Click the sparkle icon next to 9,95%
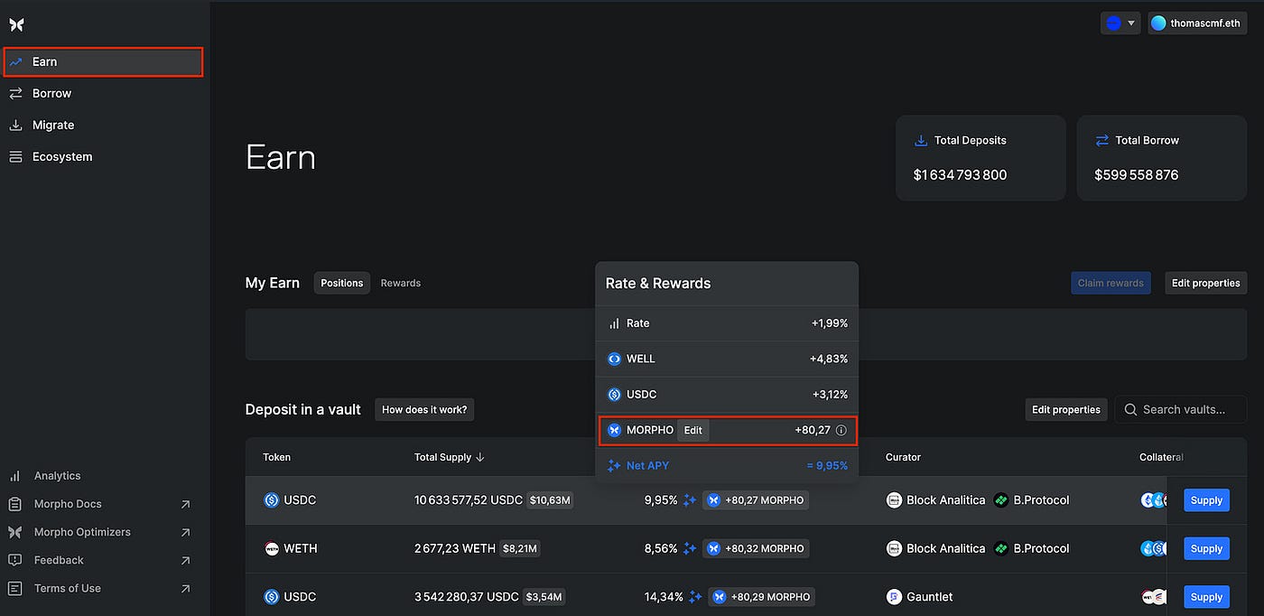 pyautogui.click(x=690, y=499)
